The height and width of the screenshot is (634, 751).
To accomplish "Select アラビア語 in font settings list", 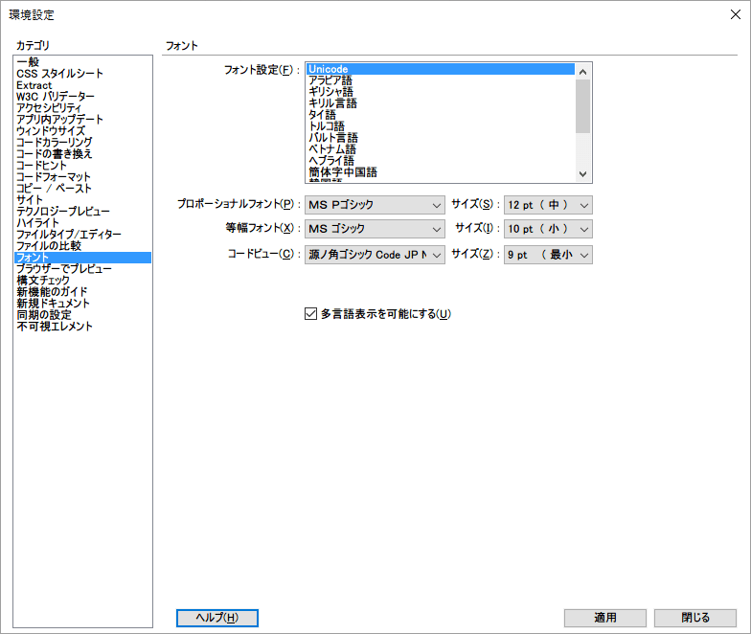I will click(x=441, y=80).
